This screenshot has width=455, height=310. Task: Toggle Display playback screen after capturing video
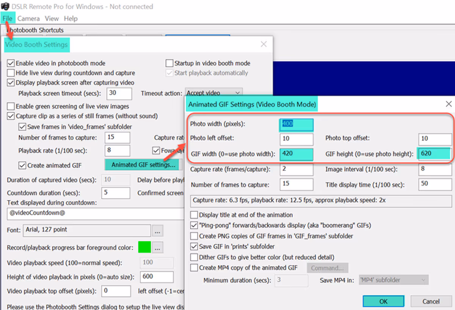click(x=11, y=82)
